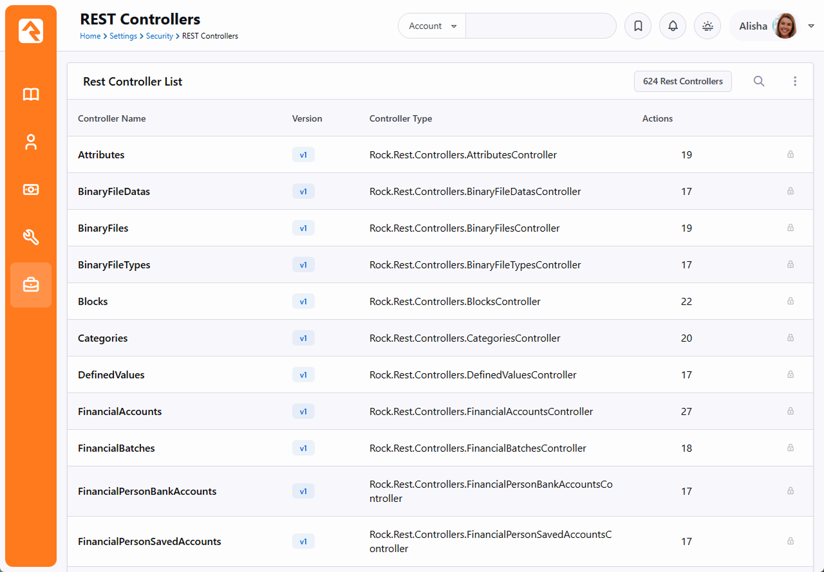The width and height of the screenshot is (824, 572).
Task: Toggle the light/dark theme sun icon
Action: pos(707,26)
